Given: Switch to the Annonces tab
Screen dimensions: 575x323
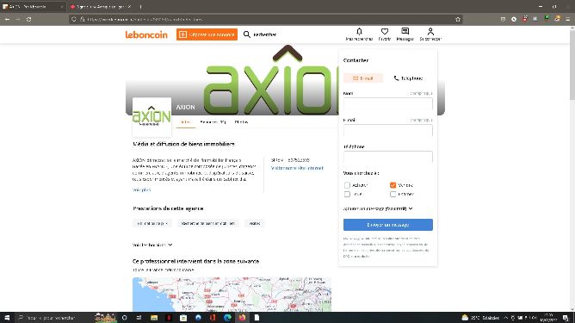Looking at the screenshot, I should [x=213, y=121].
